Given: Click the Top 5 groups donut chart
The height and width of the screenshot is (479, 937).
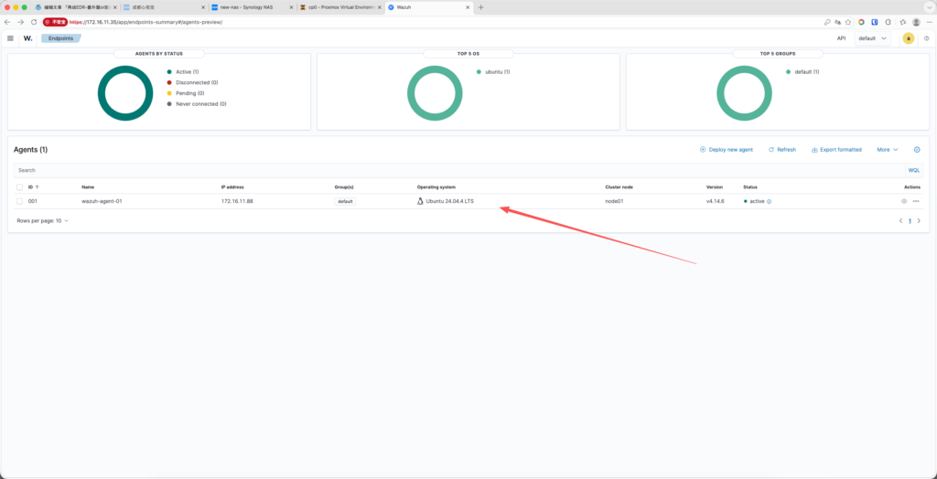Looking at the screenshot, I should (x=744, y=93).
